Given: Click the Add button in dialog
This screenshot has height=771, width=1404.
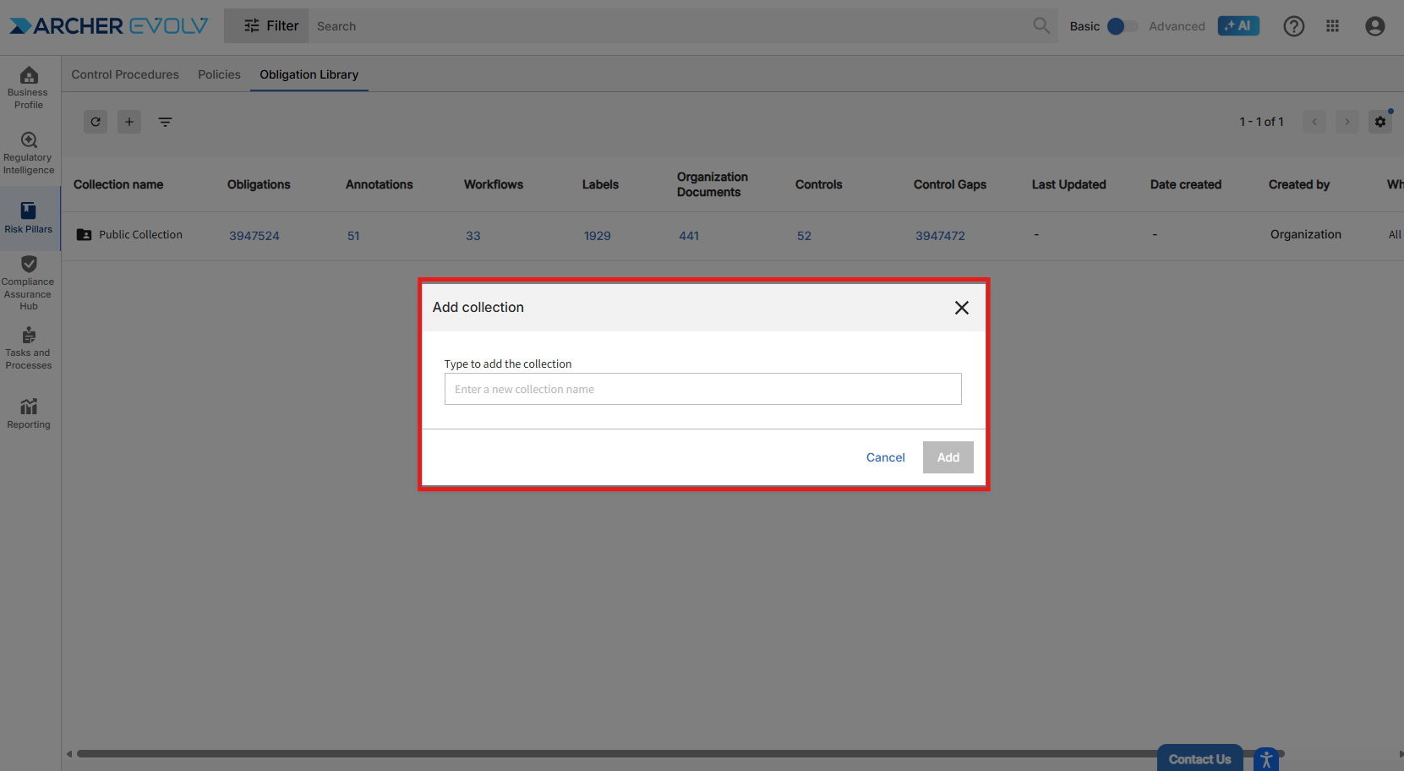Looking at the screenshot, I should click(948, 457).
